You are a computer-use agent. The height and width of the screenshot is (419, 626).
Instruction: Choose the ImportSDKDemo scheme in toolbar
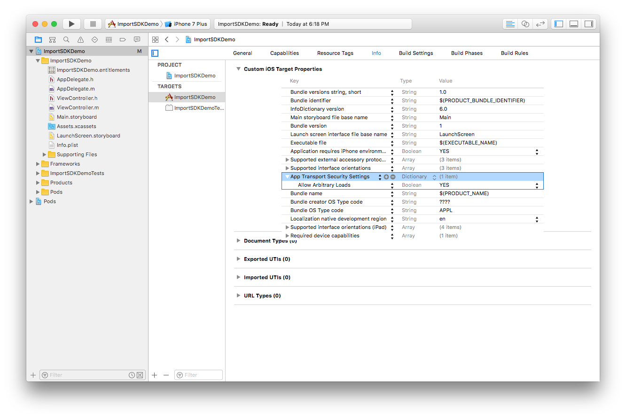133,24
